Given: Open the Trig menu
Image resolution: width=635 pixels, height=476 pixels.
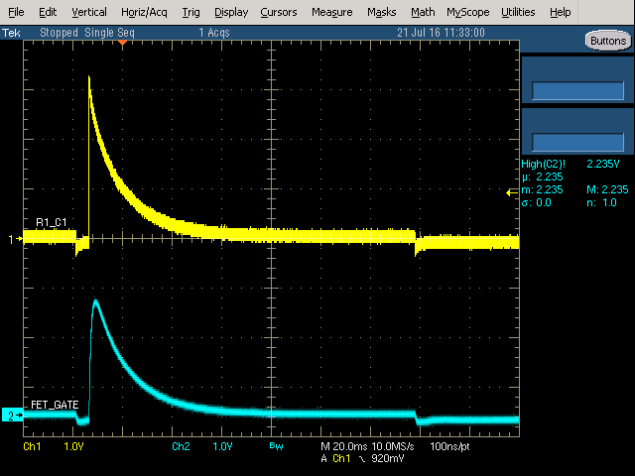Looking at the screenshot, I should (x=190, y=12).
